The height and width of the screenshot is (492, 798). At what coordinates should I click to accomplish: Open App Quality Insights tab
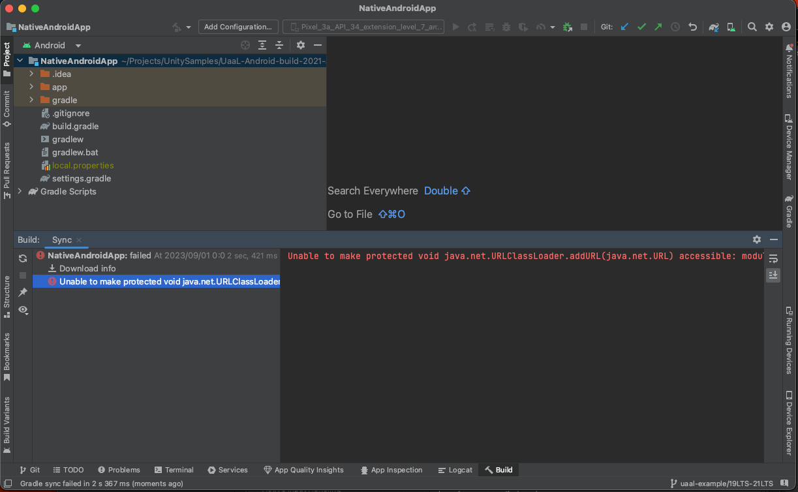[x=303, y=470]
